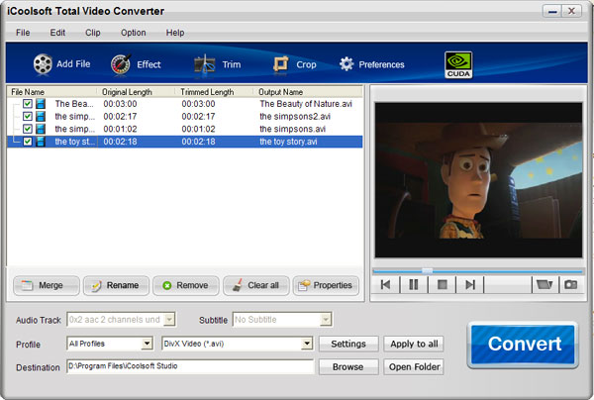This screenshot has height=400, width=594.
Task: Uncheck the simpsons.avi file checkbox
Action: 28,129
